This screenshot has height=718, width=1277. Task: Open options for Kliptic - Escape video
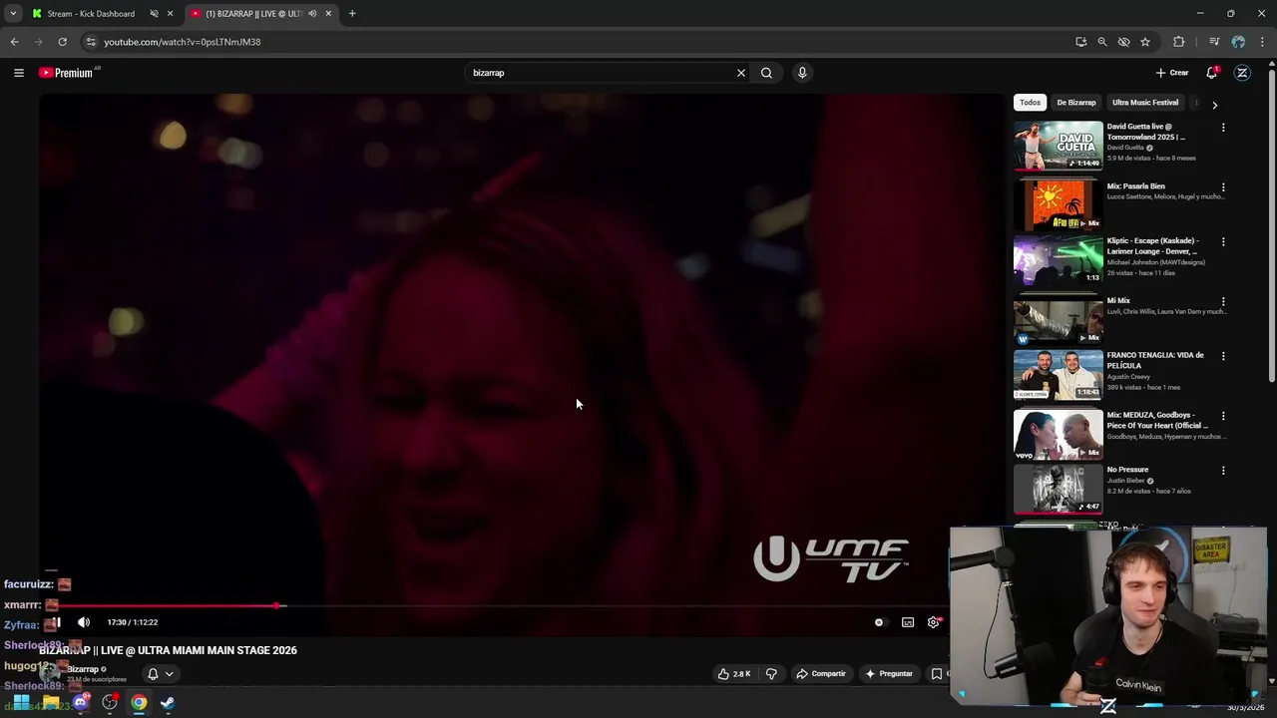click(1223, 242)
